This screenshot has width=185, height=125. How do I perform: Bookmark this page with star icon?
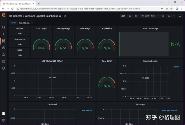coord(171,9)
